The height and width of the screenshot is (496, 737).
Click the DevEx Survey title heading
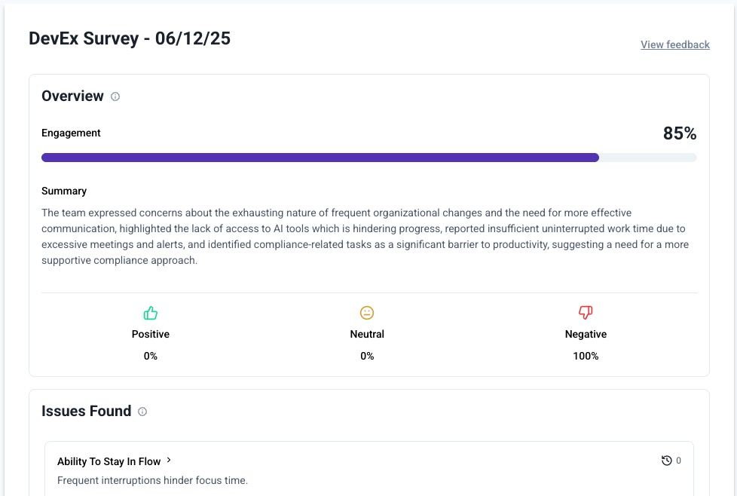[128, 38]
